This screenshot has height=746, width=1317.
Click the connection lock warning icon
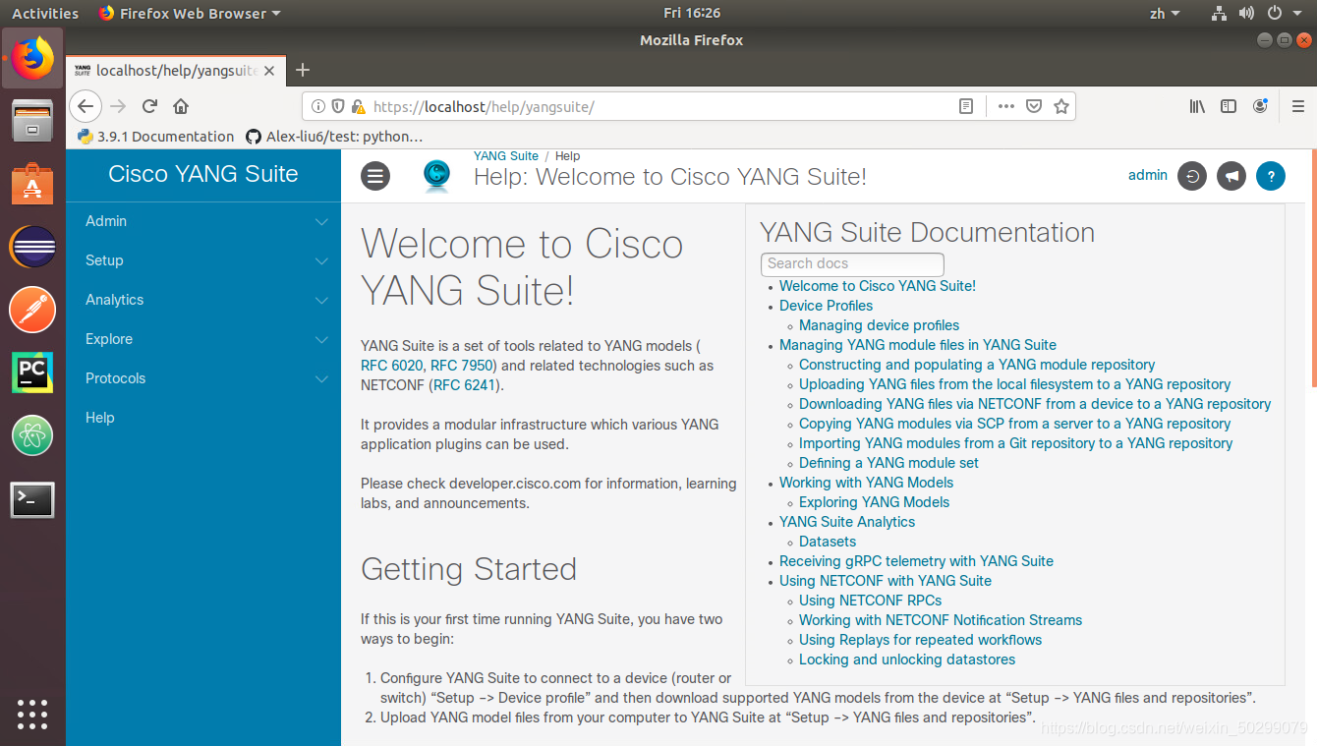tap(358, 106)
